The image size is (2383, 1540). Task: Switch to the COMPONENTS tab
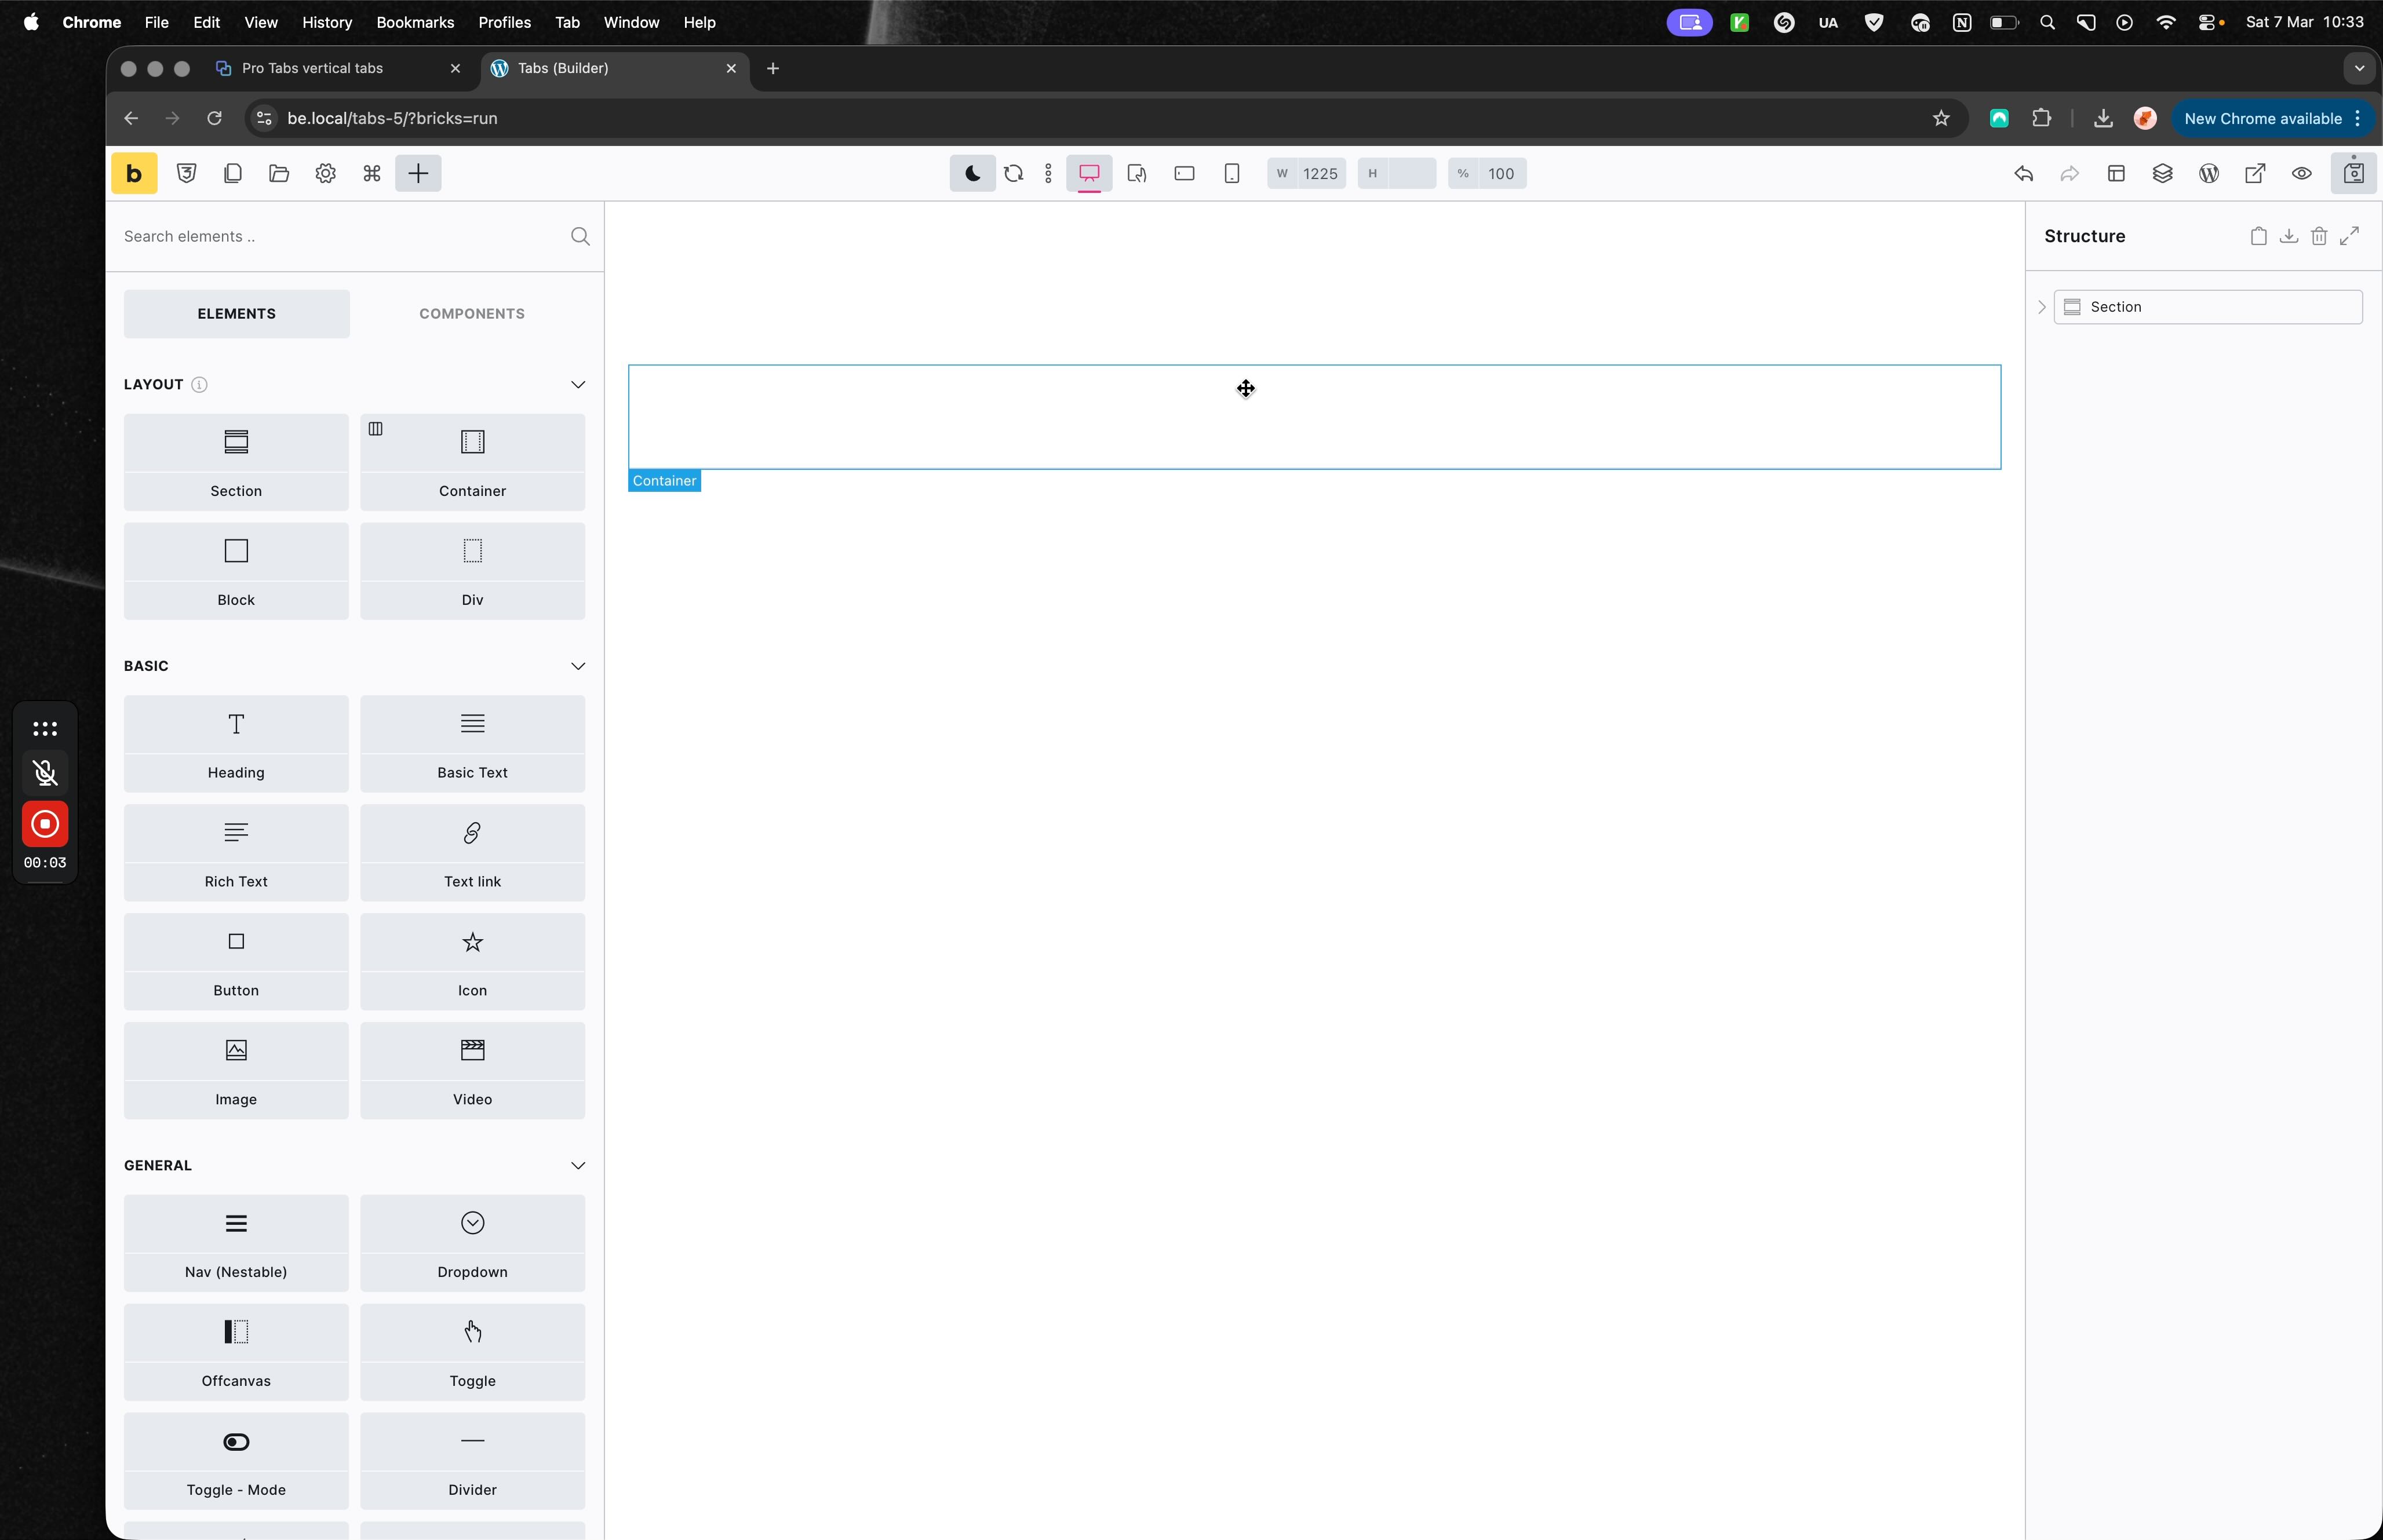coord(471,313)
